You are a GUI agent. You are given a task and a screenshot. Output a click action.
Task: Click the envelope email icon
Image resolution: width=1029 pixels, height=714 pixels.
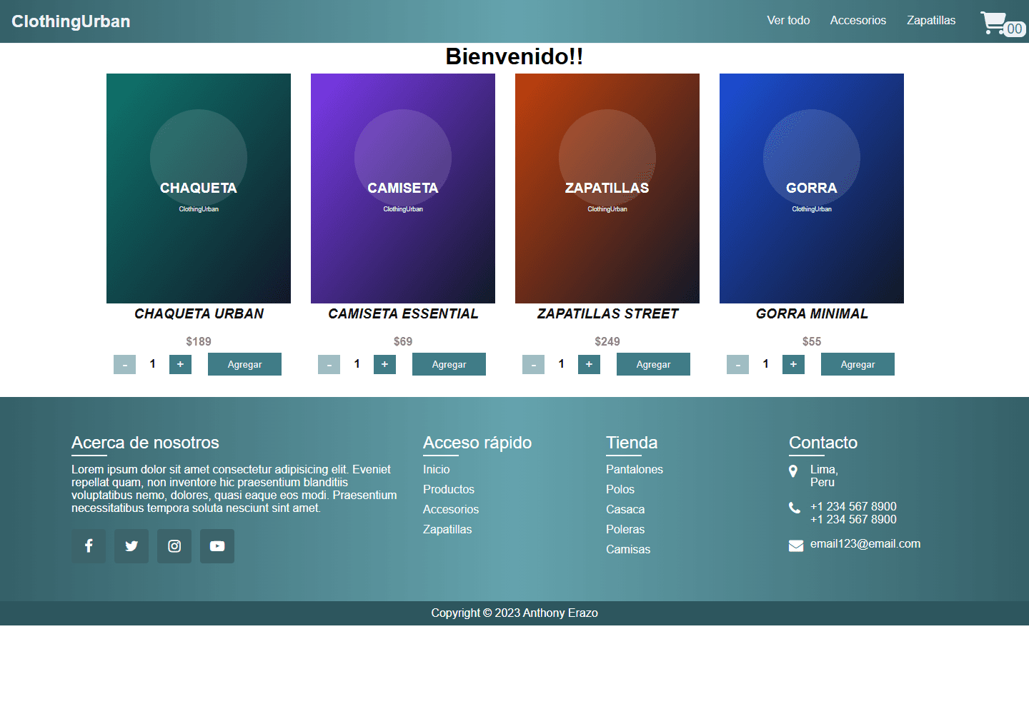tap(796, 546)
